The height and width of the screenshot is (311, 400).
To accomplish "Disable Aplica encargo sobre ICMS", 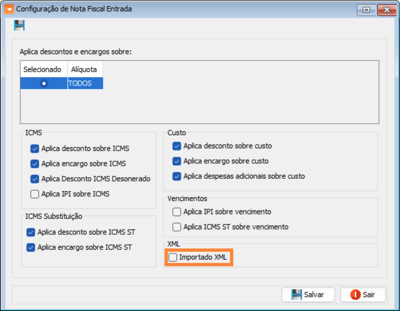I will (35, 164).
